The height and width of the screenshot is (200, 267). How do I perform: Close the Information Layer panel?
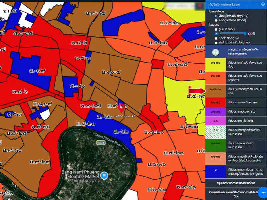(263, 4)
